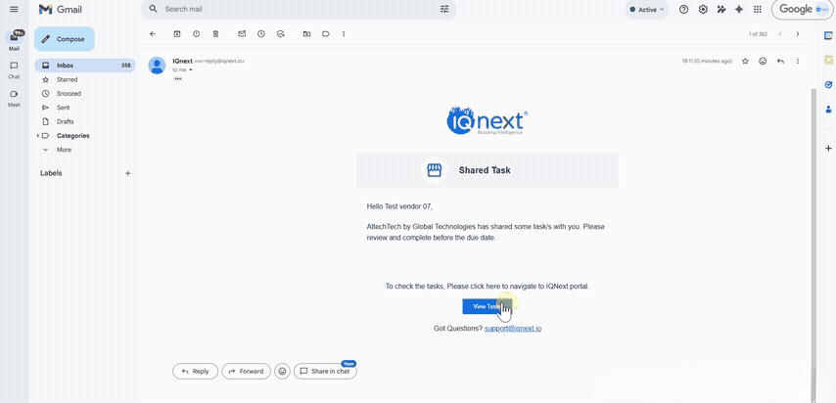
Task: Archive this email using the toolbar icon
Action: tap(177, 33)
